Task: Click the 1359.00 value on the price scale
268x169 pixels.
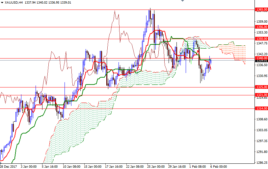Action: [x=261, y=22]
